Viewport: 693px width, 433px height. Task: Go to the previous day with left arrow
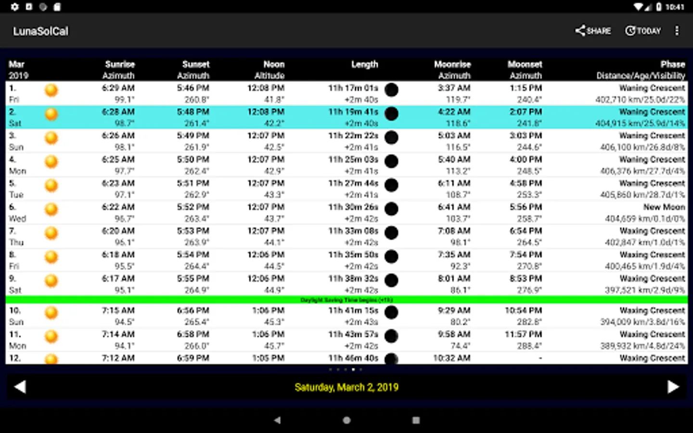[x=20, y=387]
